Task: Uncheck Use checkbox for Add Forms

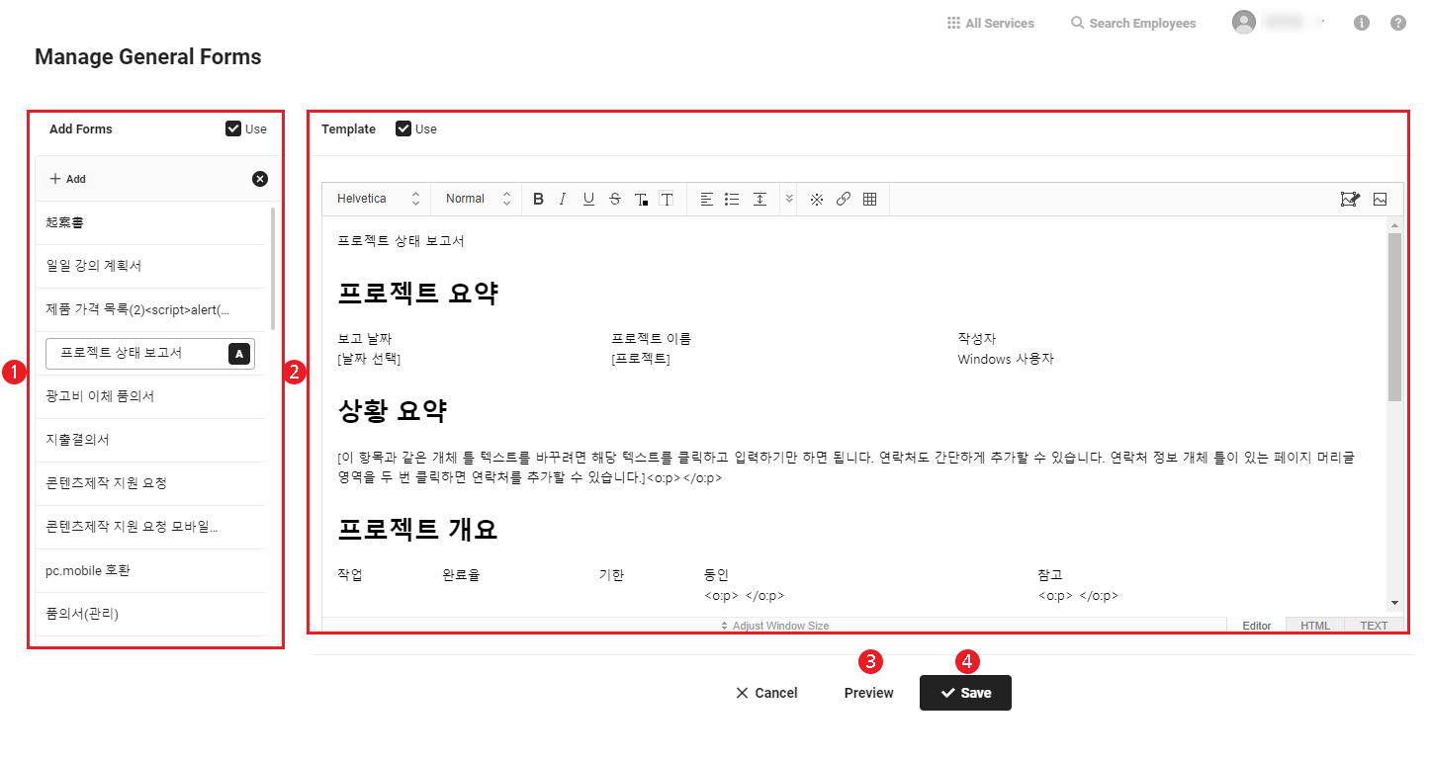Action: click(x=233, y=128)
